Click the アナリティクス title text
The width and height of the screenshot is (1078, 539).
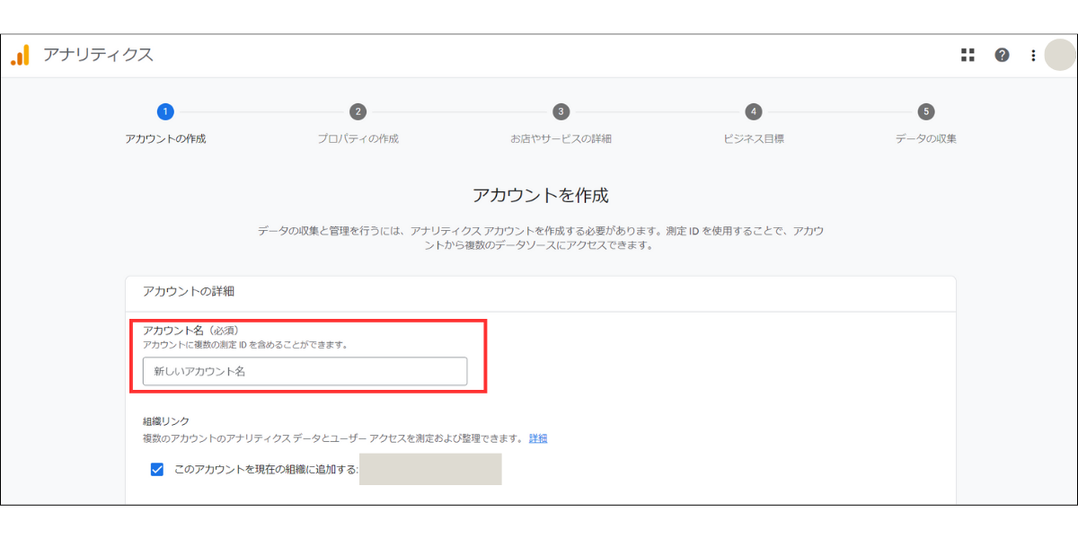click(98, 55)
